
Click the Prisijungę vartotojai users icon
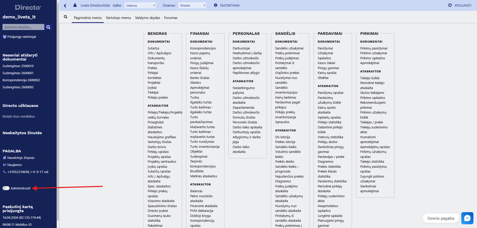[5, 37]
